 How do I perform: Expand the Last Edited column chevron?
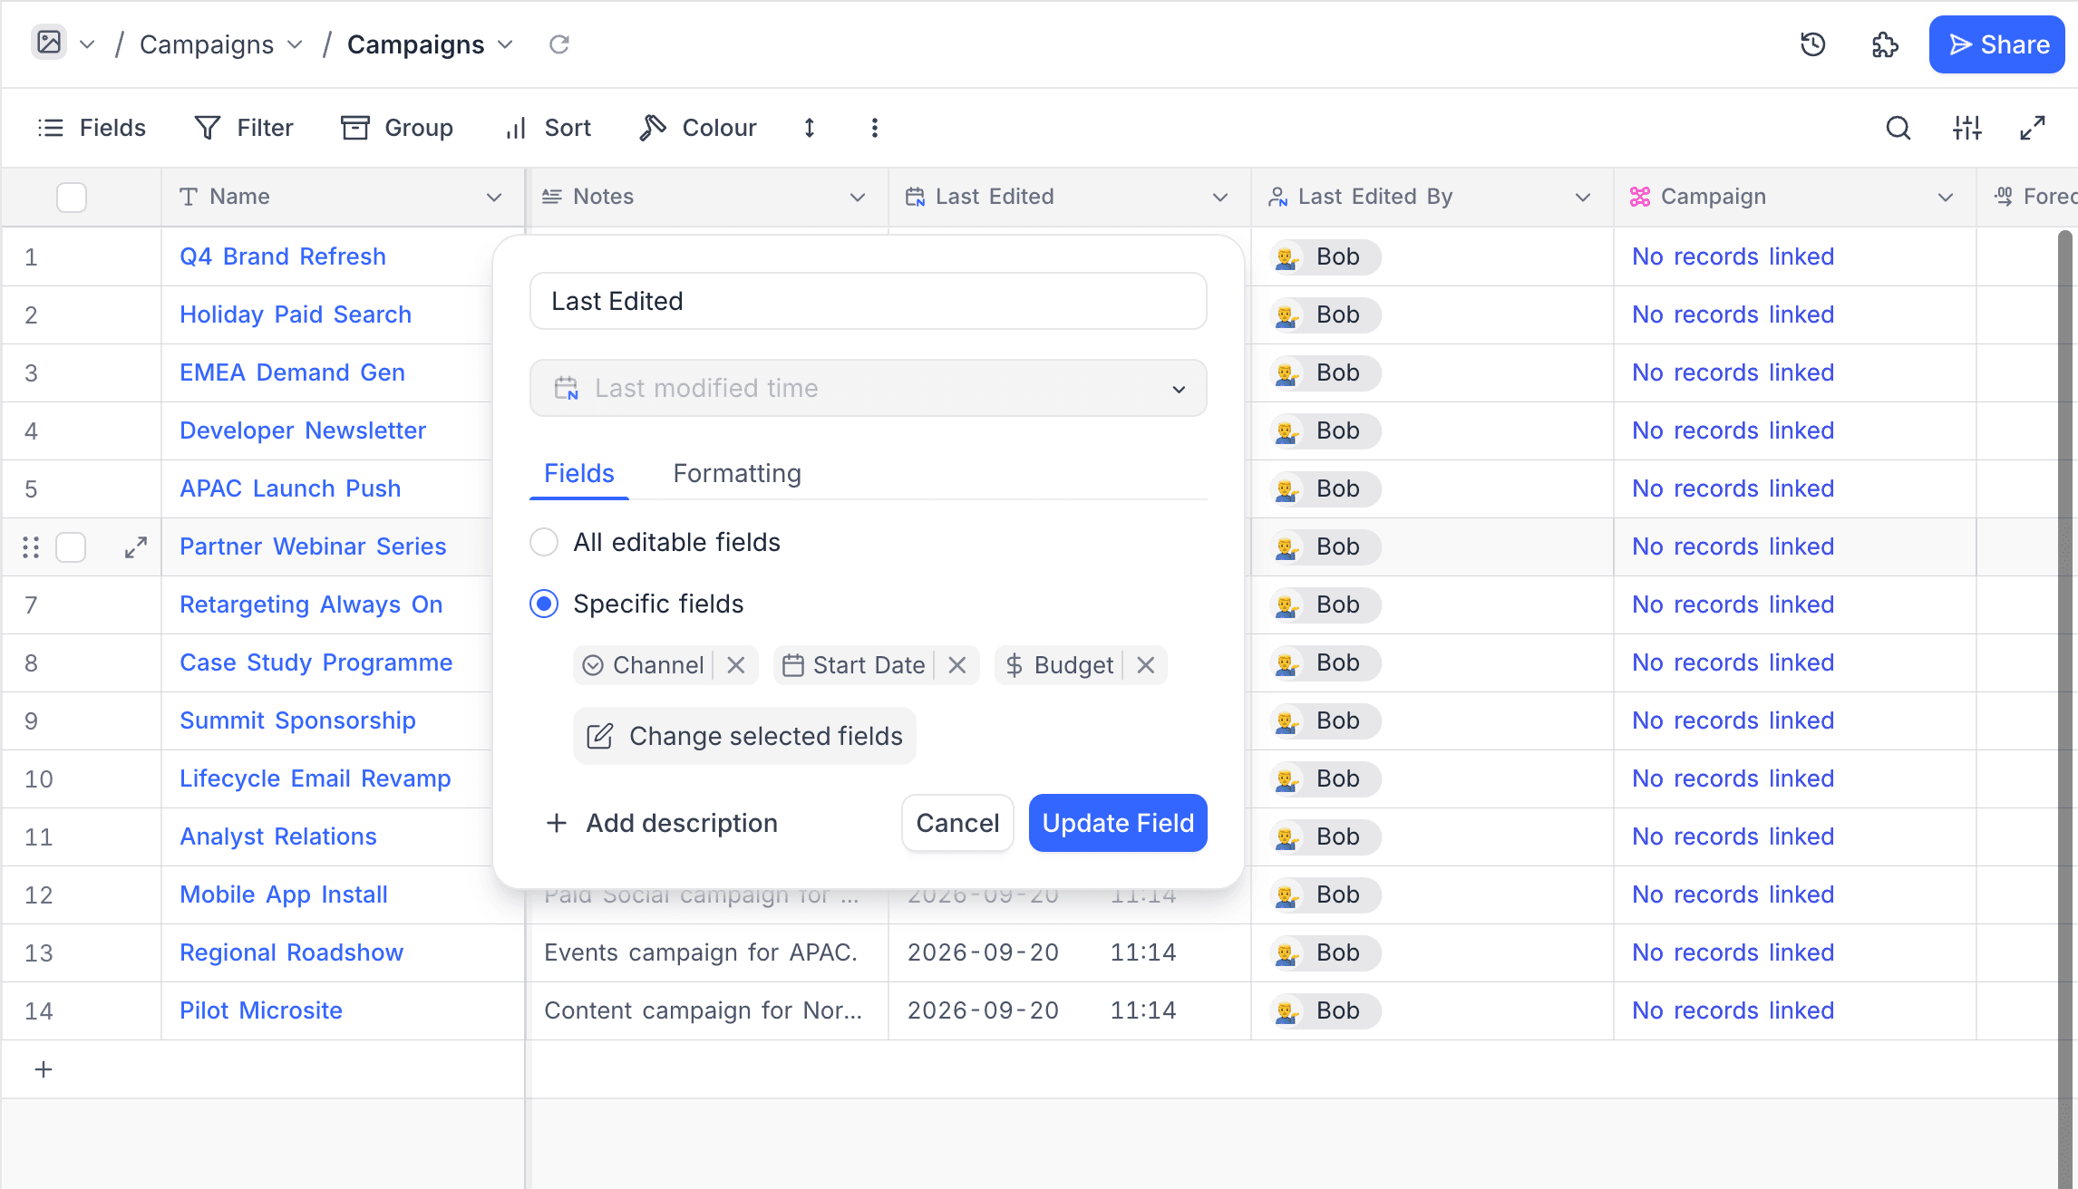1220,197
